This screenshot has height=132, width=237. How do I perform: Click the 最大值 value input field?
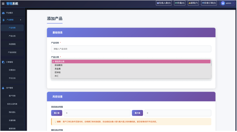[177, 113]
